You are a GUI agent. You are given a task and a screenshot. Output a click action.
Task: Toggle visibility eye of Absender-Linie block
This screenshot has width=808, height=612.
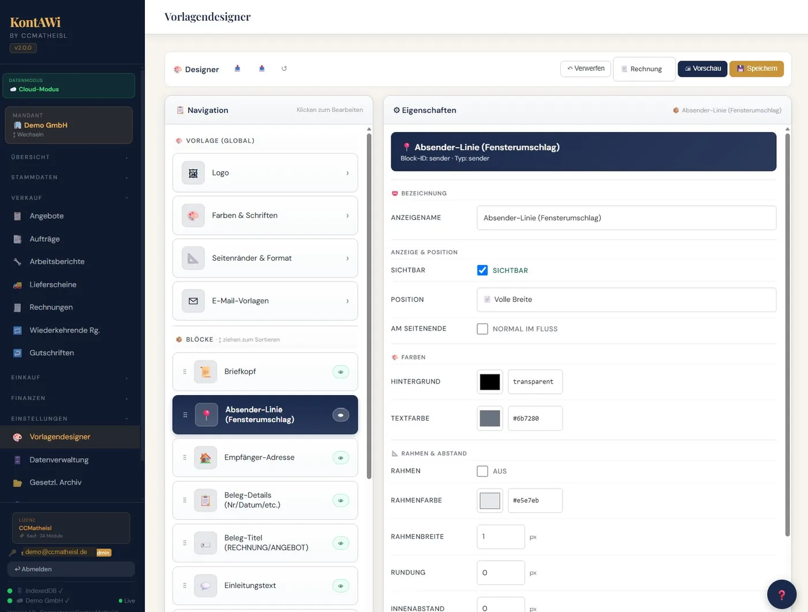click(x=341, y=415)
